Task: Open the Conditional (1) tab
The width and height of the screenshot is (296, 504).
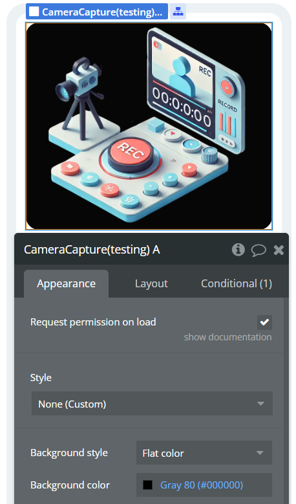Action: coord(237,283)
